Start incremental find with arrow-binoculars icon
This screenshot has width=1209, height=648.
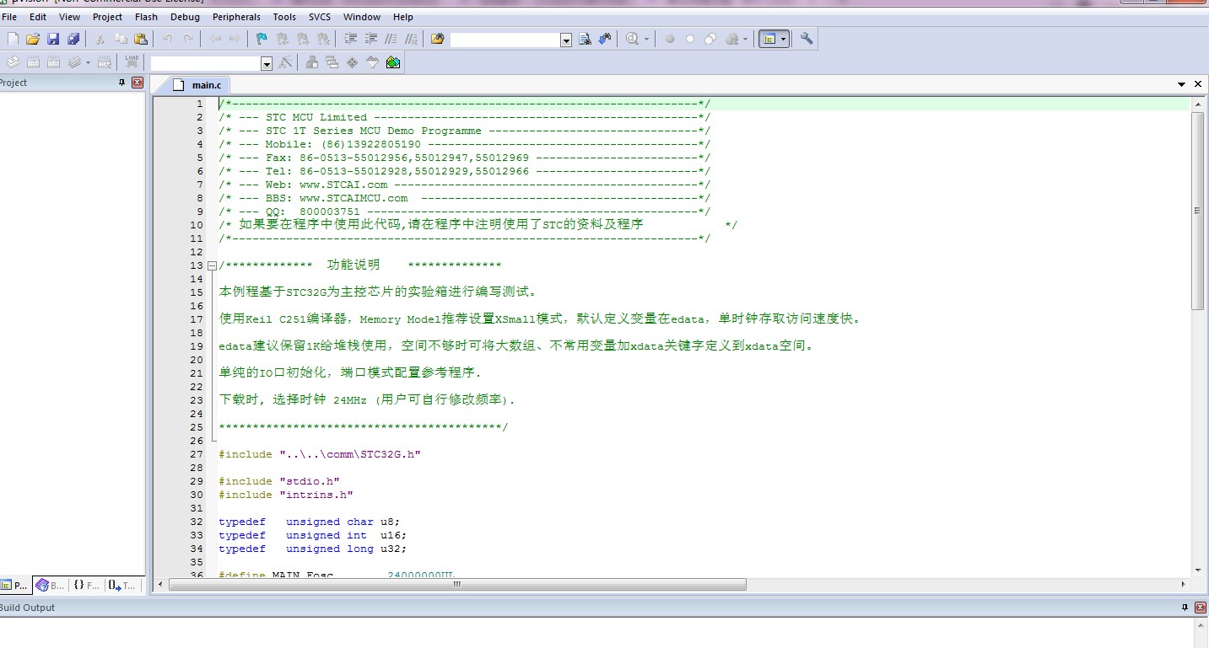click(605, 39)
